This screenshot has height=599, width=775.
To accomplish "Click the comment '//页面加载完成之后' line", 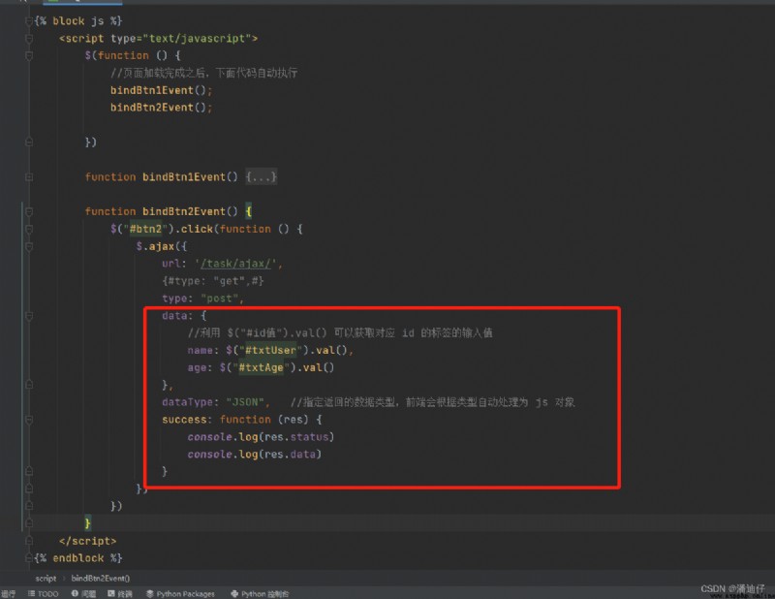I will (204, 73).
